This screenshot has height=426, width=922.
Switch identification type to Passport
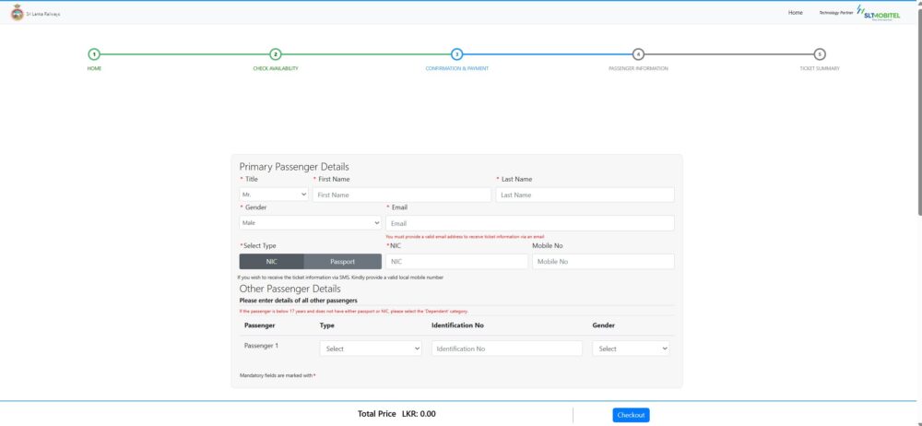tap(342, 262)
